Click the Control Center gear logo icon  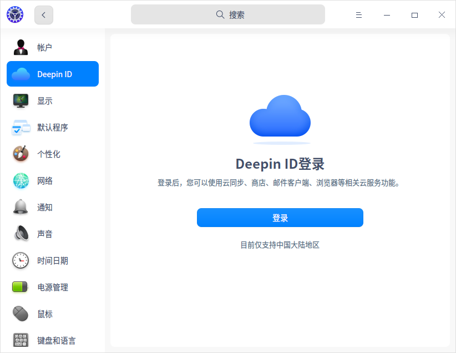click(15, 14)
